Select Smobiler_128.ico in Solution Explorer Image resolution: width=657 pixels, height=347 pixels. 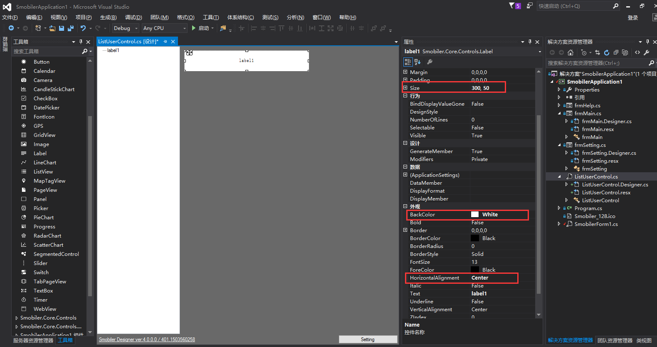click(x=595, y=216)
